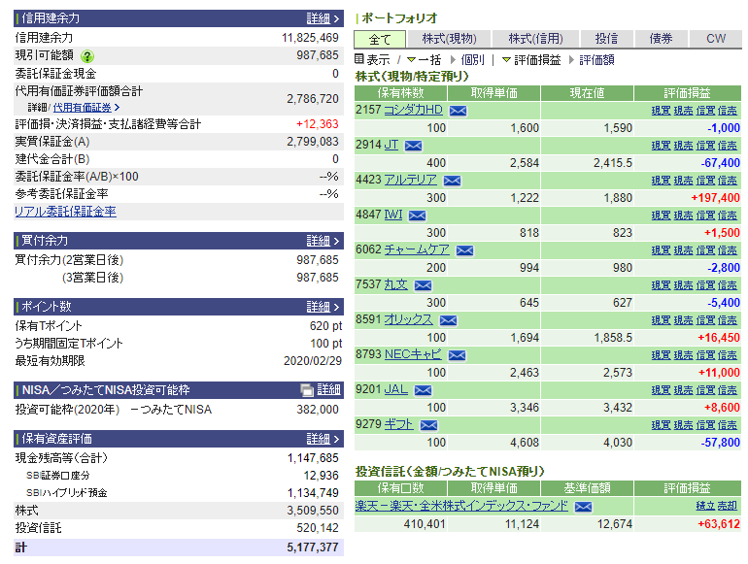Click the mail icon beside 丸文
Image resolution: width=748 pixels, height=564 pixels.
coord(423,285)
